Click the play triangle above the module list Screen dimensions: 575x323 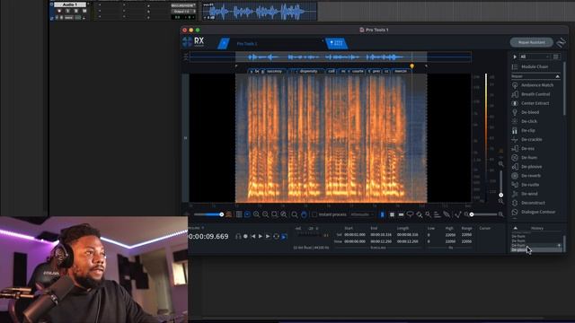point(515,57)
